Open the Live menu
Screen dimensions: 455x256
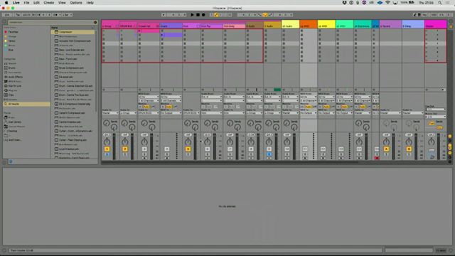tap(16, 3)
